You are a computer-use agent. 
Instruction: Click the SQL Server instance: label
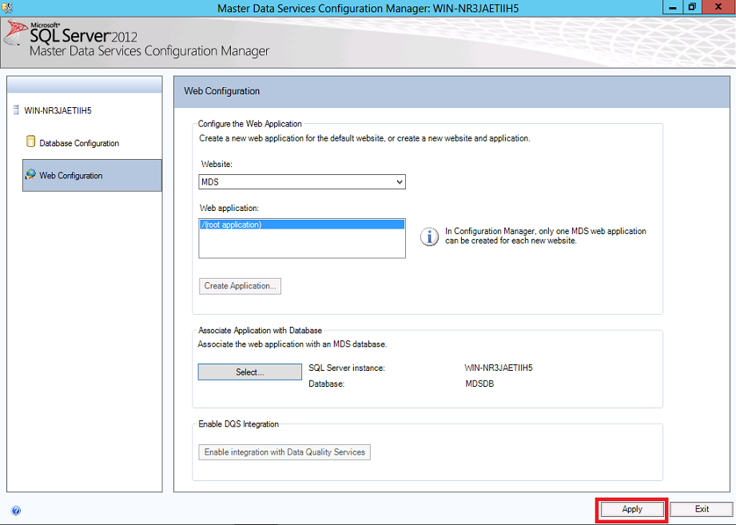point(346,368)
